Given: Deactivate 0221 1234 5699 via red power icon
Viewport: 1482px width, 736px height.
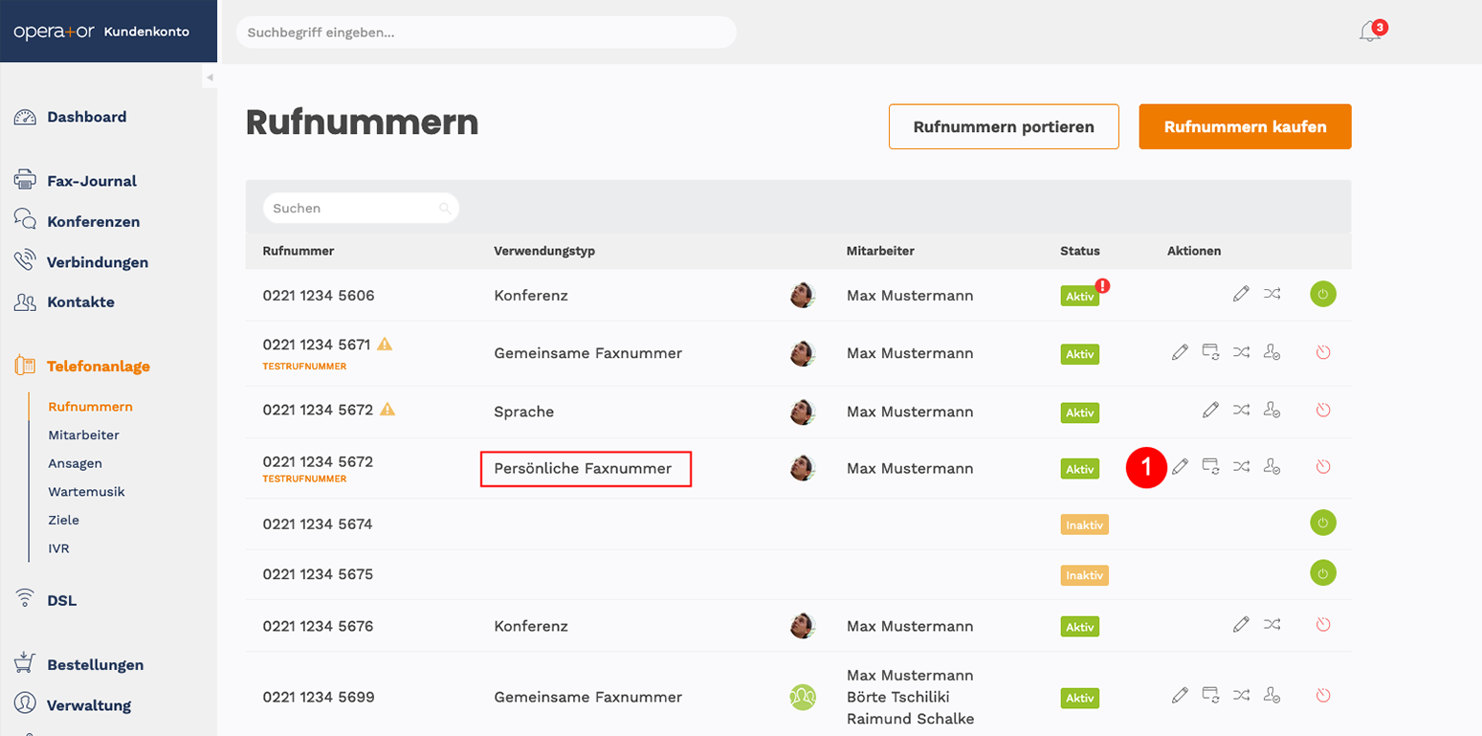Looking at the screenshot, I should pyautogui.click(x=1323, y=695).
